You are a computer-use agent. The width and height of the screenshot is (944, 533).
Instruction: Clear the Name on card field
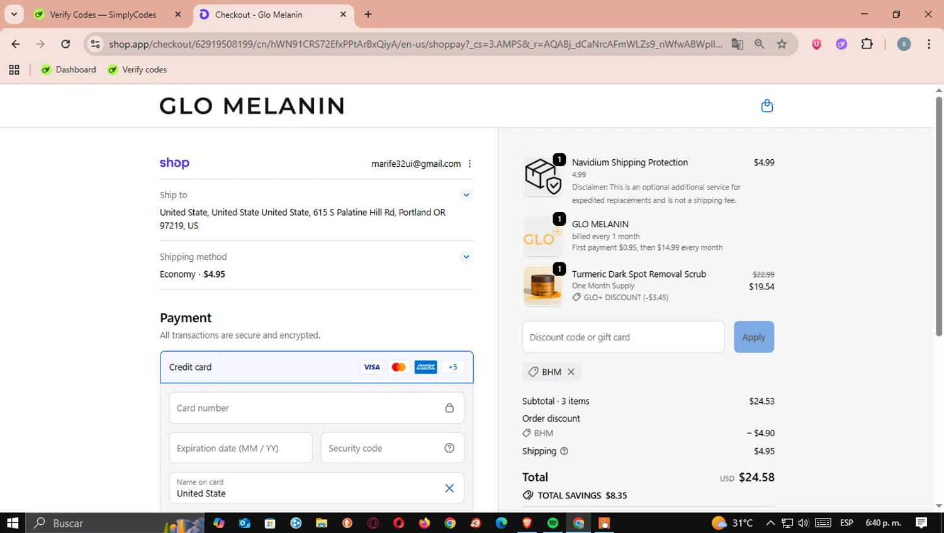coord(449,488)
